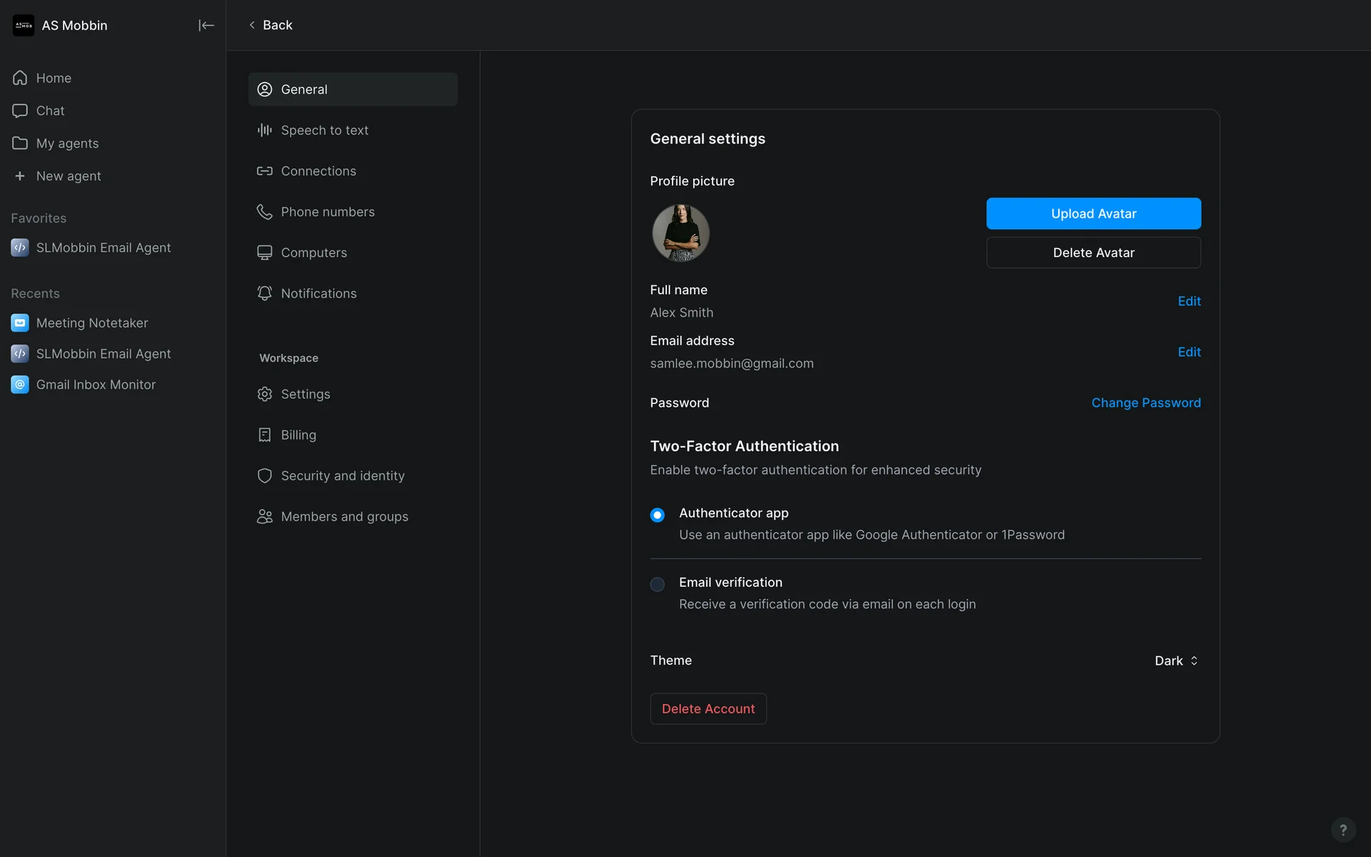Click the plus icon for New agent
The image size is (1371, 857).
point(20,176)
